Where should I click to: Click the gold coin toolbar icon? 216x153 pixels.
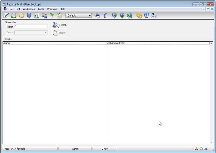[139, 15]
